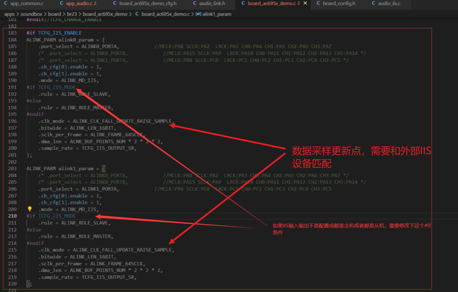
Task: Click '.role = ALINK_ROLE_MASTER' on line 213
Action: (76, 236)
